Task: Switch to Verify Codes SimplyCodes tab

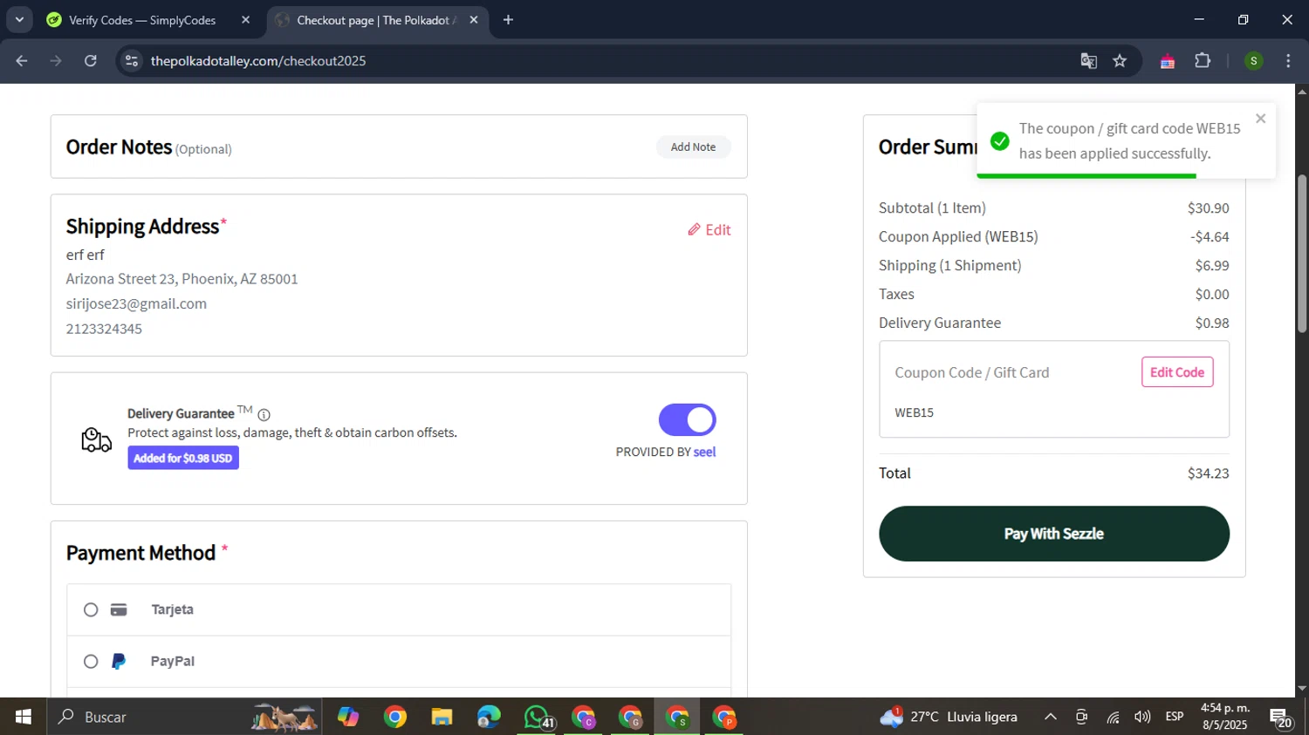Action: [x=142, y=20]
